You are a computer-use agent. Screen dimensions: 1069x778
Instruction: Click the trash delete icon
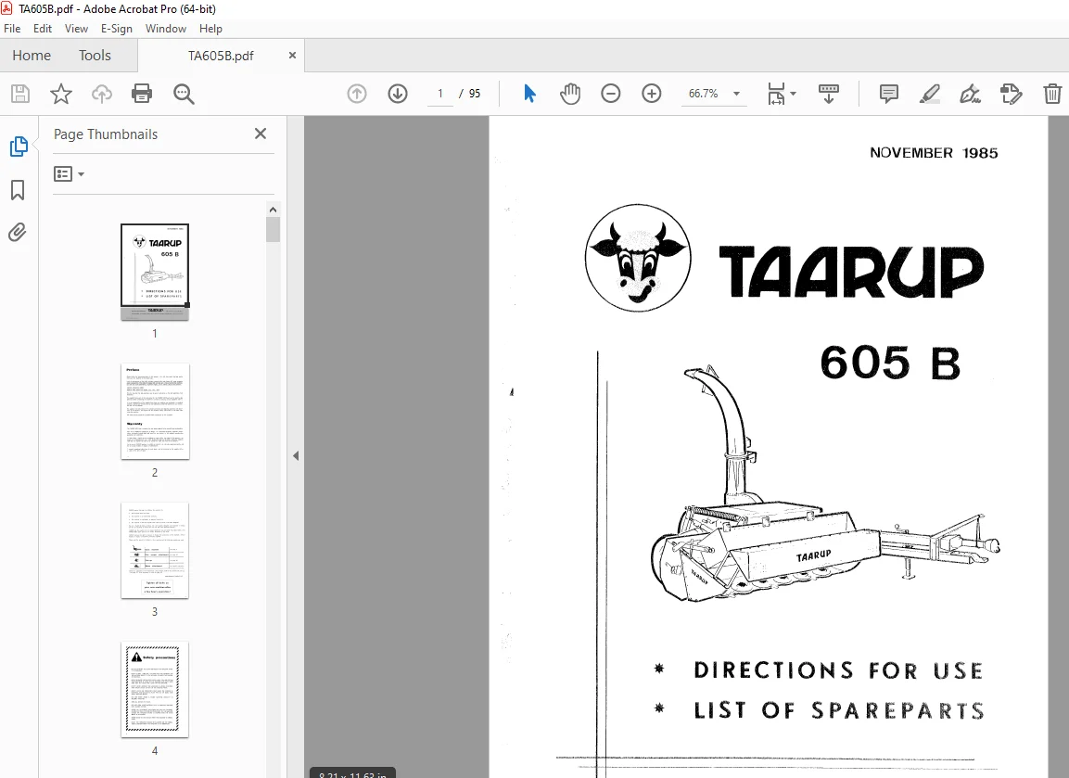pos(1052,94)
